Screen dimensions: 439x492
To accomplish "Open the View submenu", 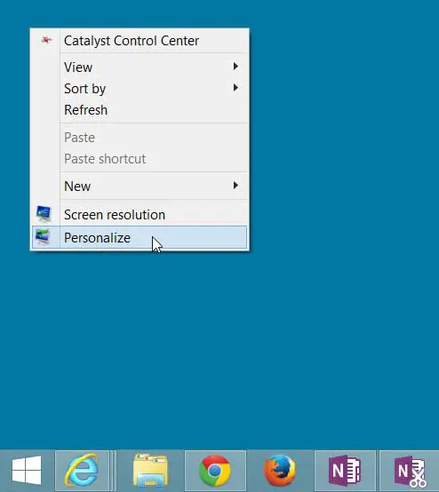I will coord(140,67).
